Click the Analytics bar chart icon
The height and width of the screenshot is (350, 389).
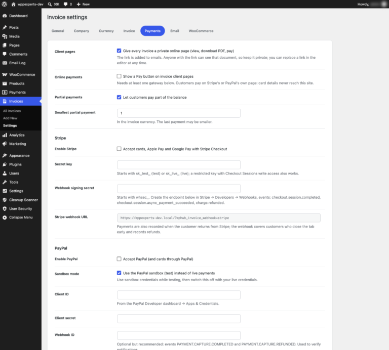(x=5, y=135)
